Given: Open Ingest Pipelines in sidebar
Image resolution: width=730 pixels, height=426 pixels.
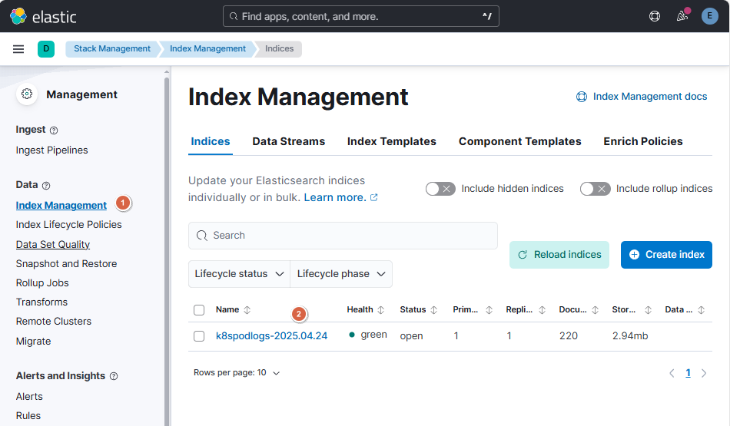Looking at the screenshot, I should click(x=51, y=150).
